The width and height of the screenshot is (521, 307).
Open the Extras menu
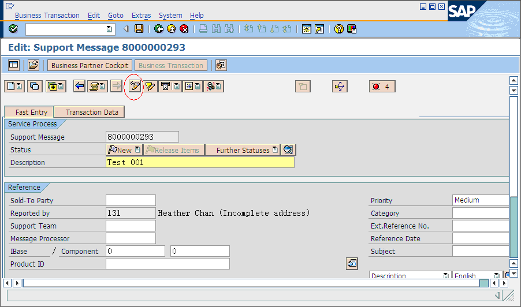coord(141,15)
